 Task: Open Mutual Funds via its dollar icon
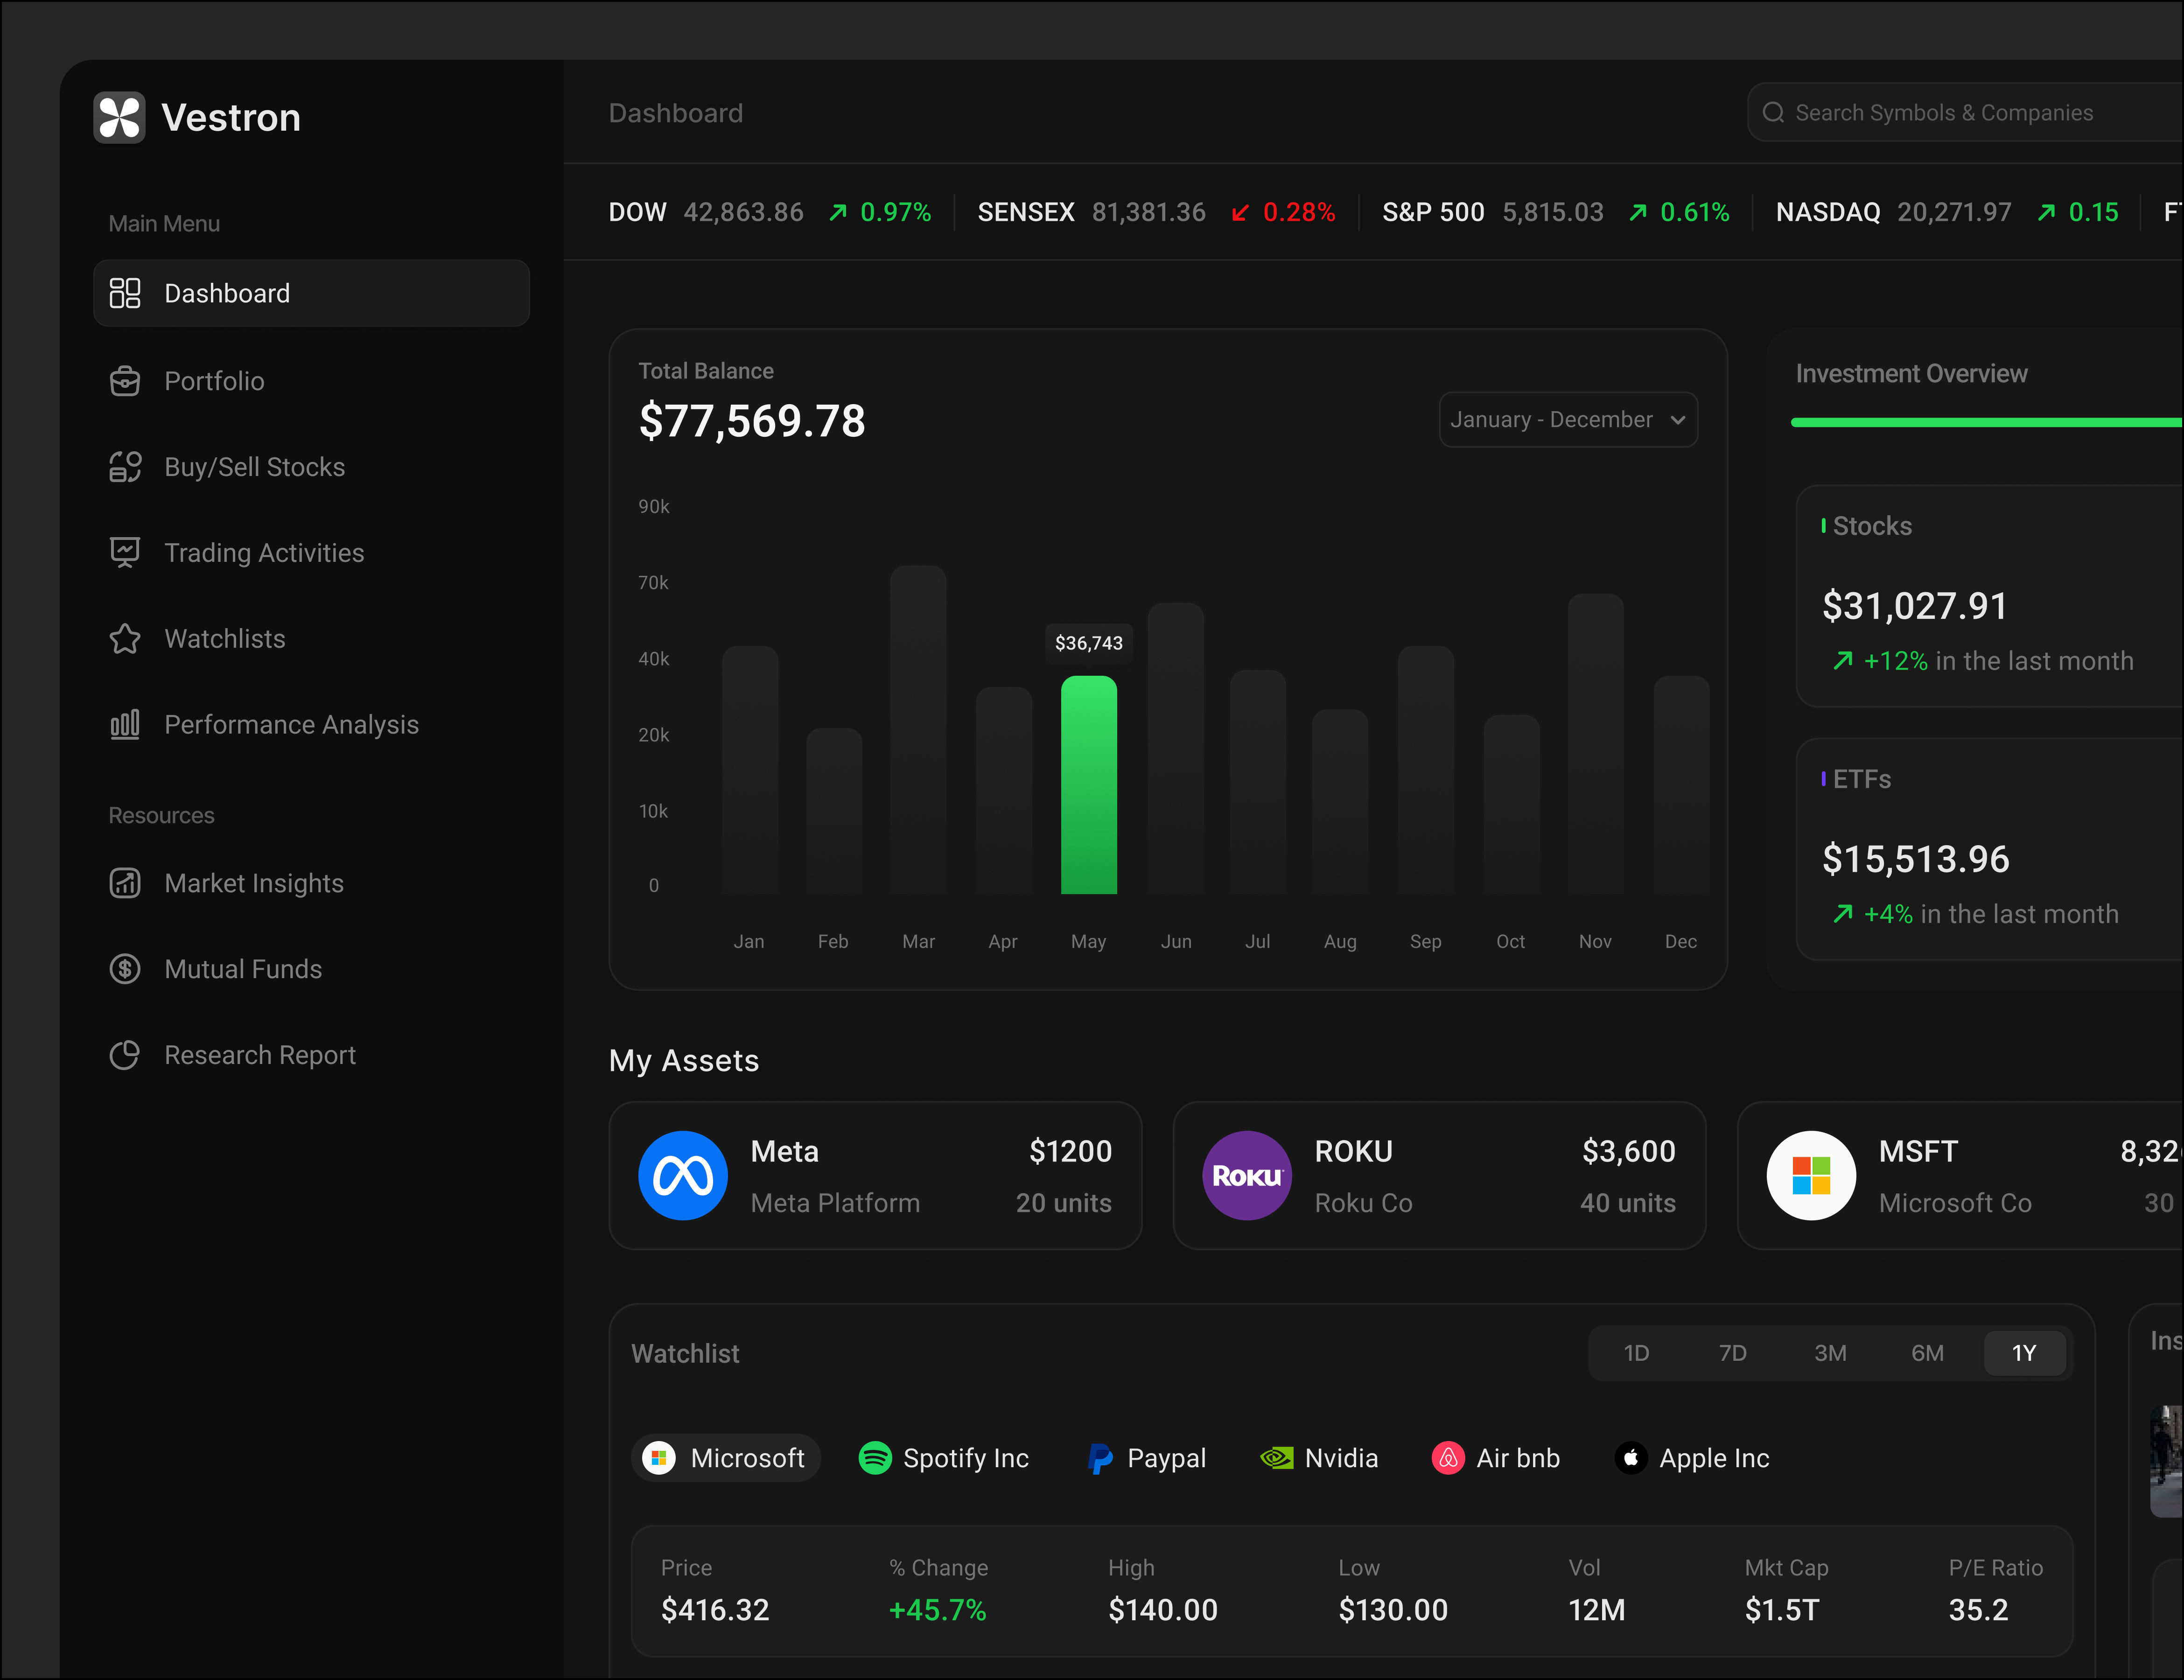pos(124,968)
